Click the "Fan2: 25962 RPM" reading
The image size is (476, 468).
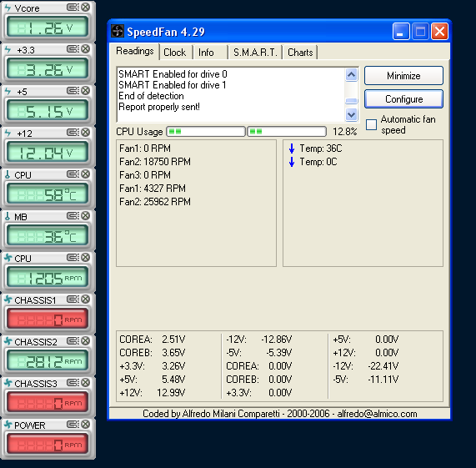(x=155, y=202)
